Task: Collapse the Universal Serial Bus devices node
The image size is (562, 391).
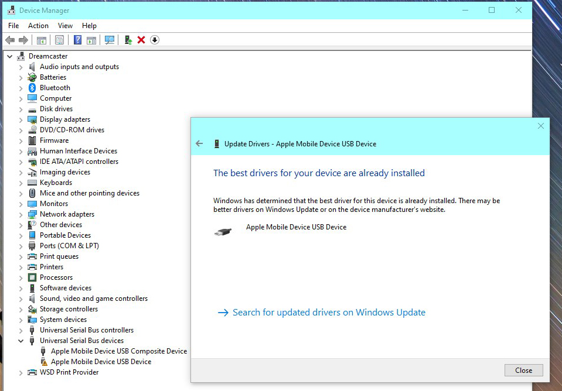Action: (x=21, y=341)
